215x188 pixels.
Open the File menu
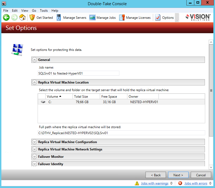point(6,11)
